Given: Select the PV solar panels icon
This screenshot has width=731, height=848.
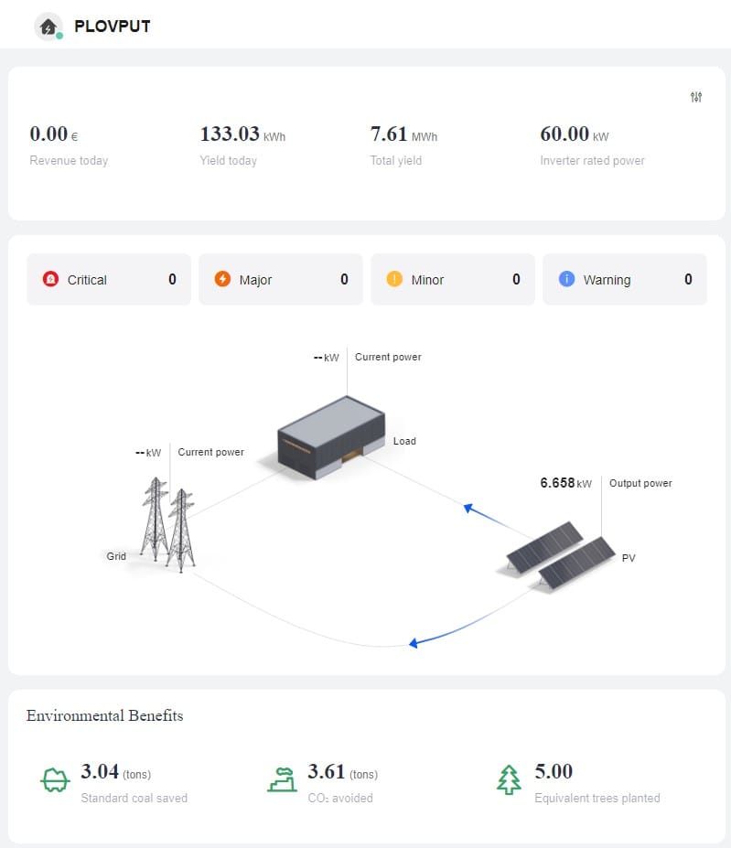Looking at the screenshot, I should point(561,554).
